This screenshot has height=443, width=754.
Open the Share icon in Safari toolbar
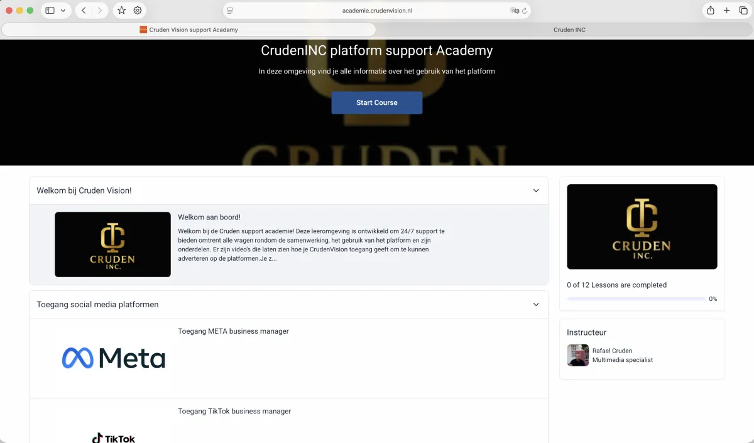tap(711, 11)
